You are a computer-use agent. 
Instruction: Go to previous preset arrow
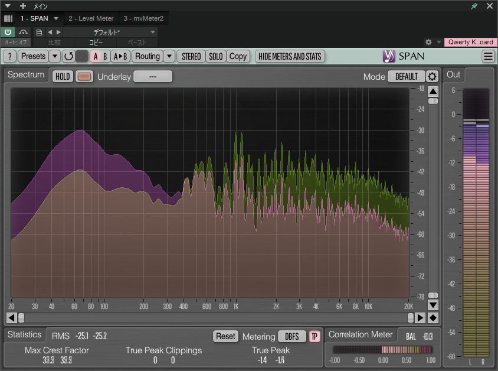click(x=50, y=32)
